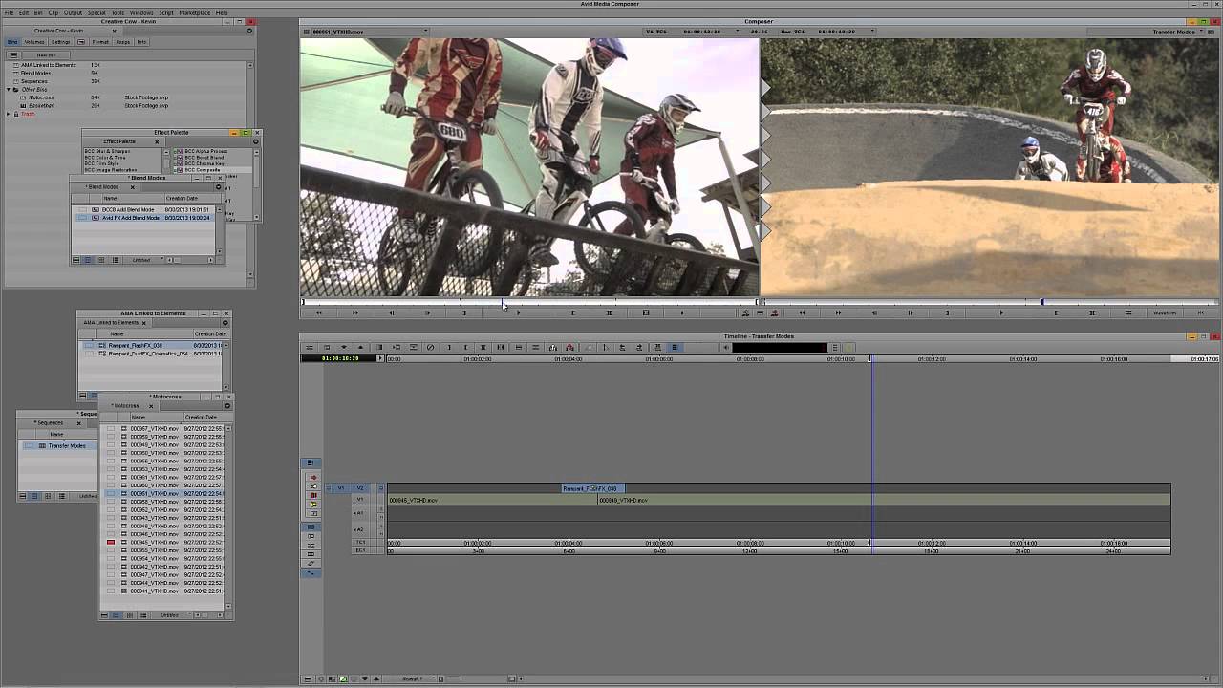Click the timeline timecode display 01:00:10:20
Screen dimensions: 1223x688
(339, 358)
